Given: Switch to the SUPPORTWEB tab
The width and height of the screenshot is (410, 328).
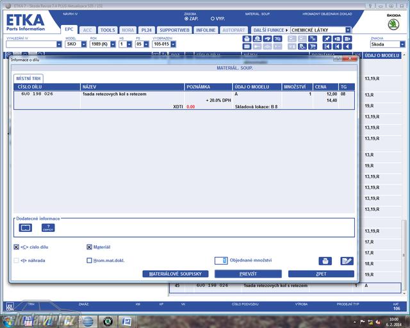Looking at the screenshot, I should pyautogui.click(x=174, y=30).
